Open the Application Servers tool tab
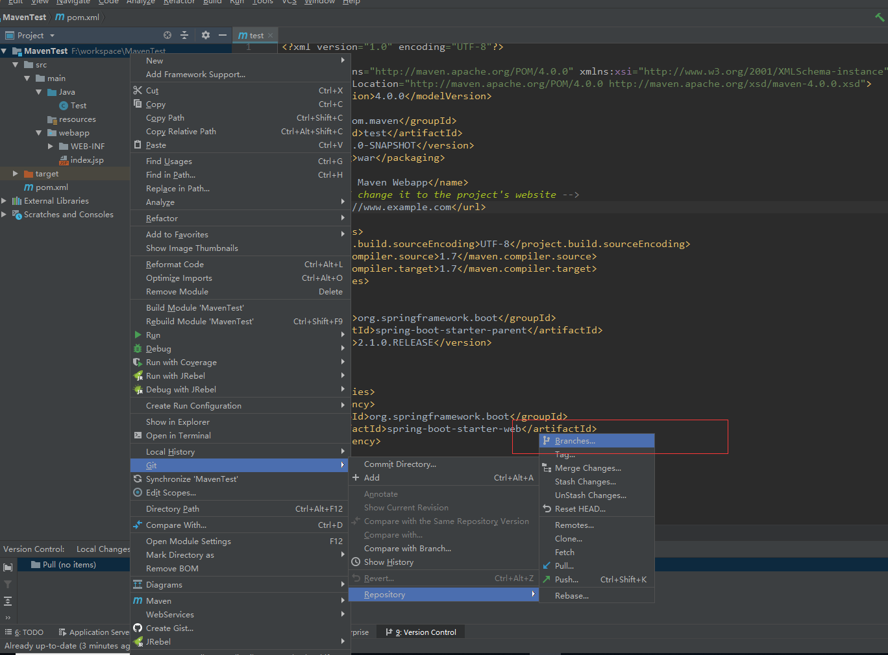 pos(94,632)
